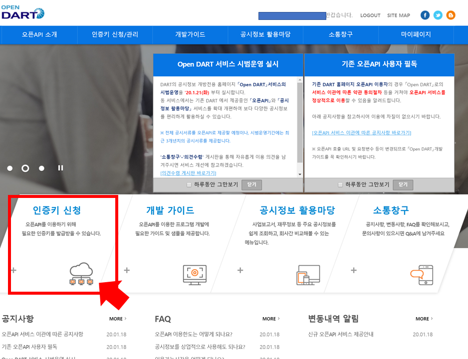This screenshot has height=359, width=468.
Task: Click the plus sign in 소통창구 card
Action: coord(354,270)
